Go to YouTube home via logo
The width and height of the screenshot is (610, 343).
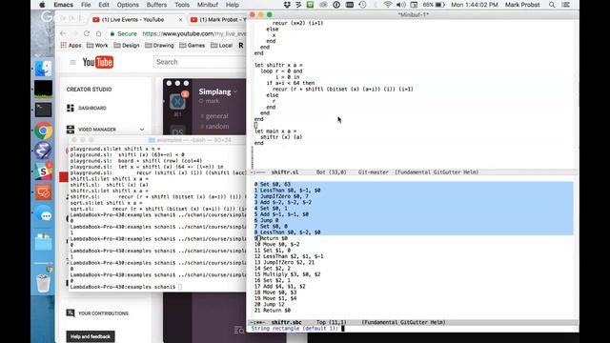(97, 62)
